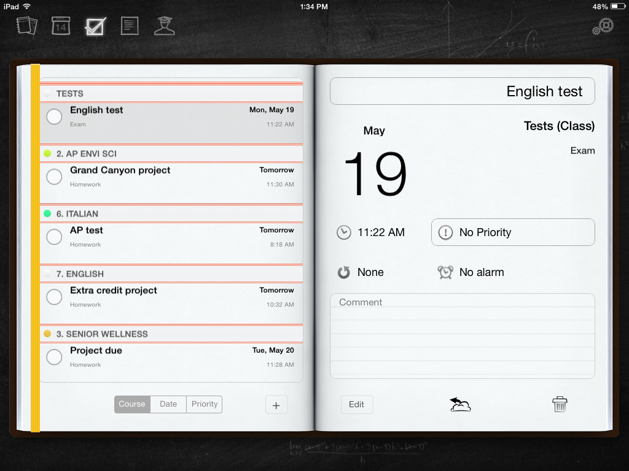This screenshot has width=629, height=471.
Task: Add a new task with plus button
Action: pyautogui.click(x=276, y=405)
